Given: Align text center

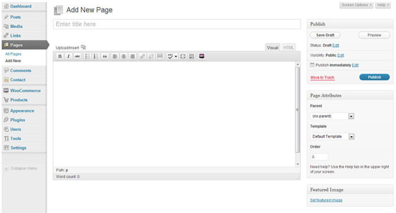Looking at the screenshot, I should coord(123,56).
